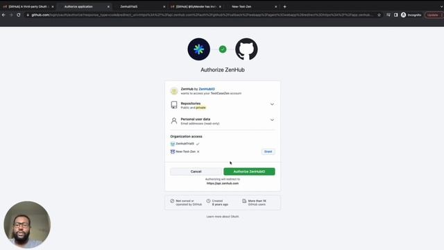The image size is (444, 250).
Task: Open Learn more about OAuth link
Action: point(223,217)
